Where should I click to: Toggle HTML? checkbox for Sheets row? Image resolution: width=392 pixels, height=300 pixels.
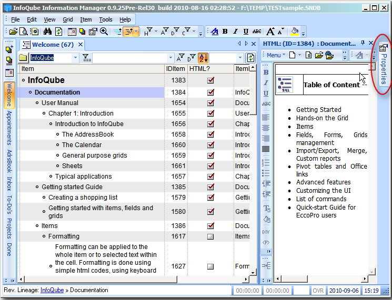pyautogui.click(x=210, y=165)
